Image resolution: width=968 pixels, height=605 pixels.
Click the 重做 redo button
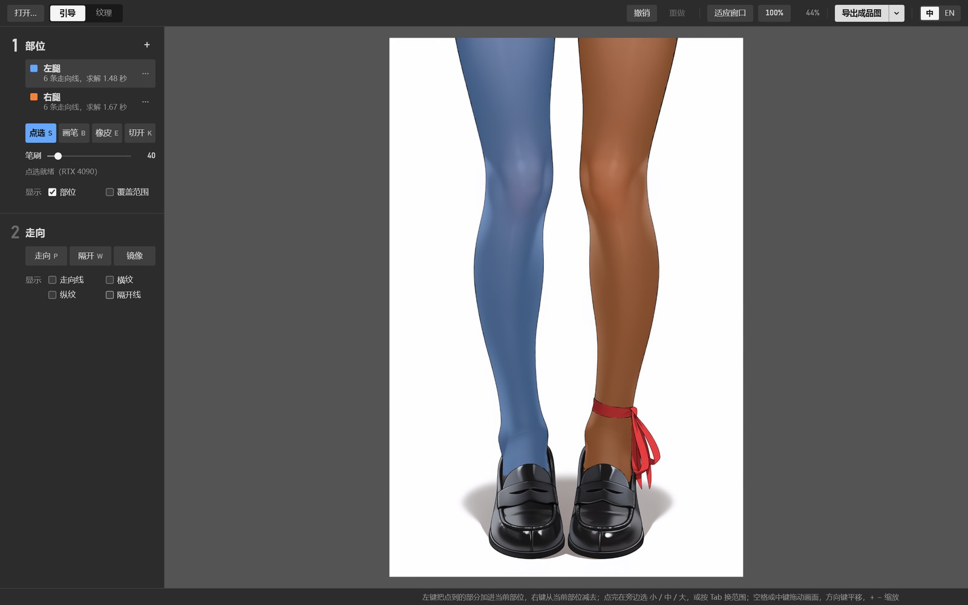click(x=677, y=13)
